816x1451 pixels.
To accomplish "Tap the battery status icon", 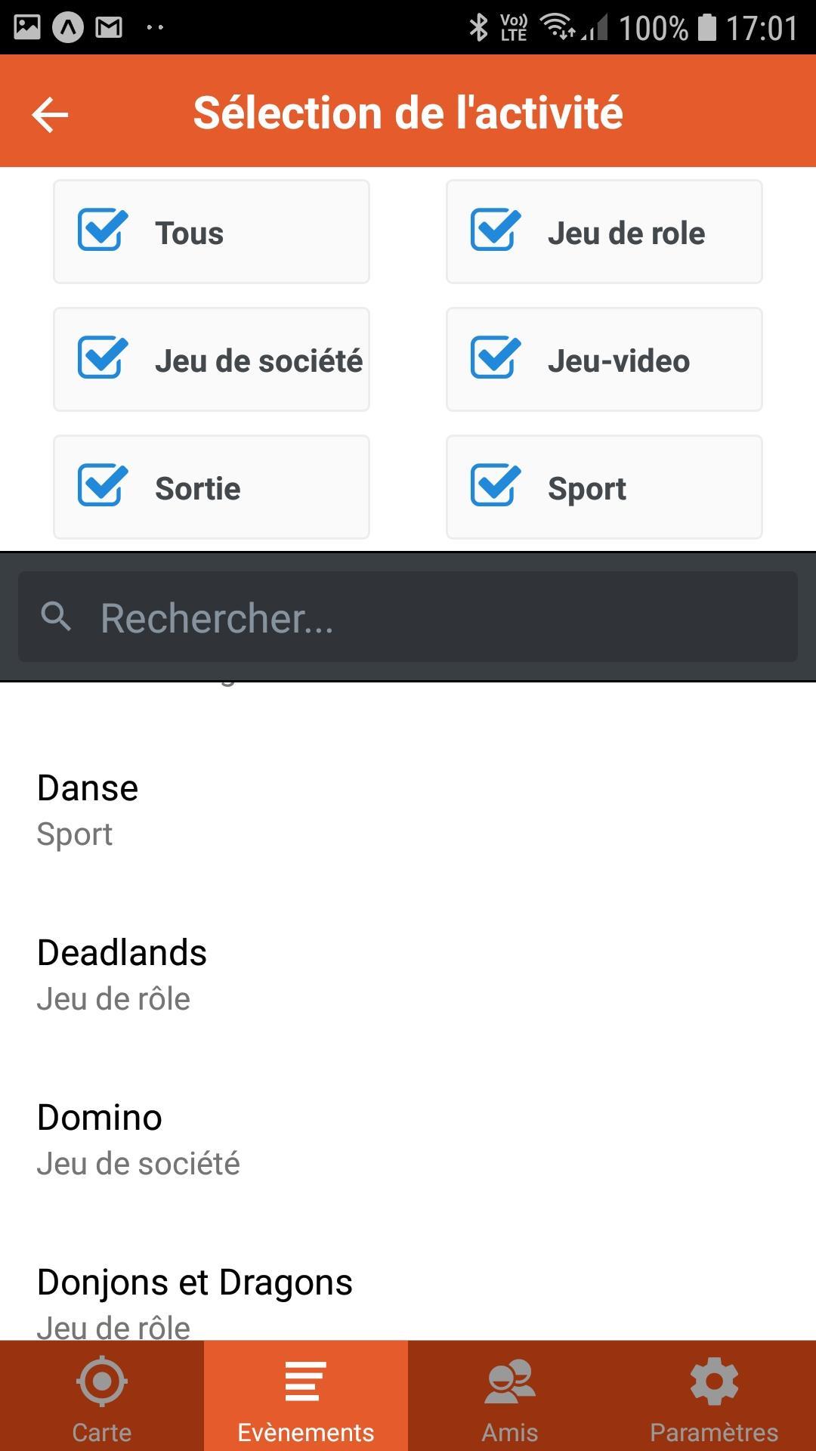I will [x=706, y=28].
